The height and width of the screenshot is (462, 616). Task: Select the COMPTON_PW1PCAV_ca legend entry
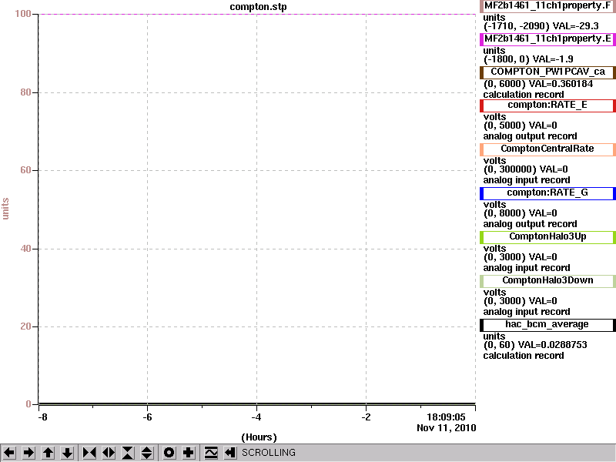pos(547,72)
